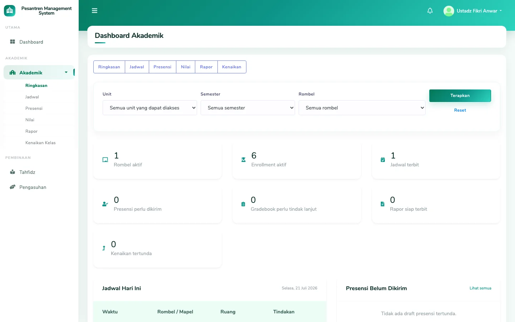Viewport: 515px width, 322px height.
Task: Click the Dashboard grid icon in the sidebar
Action: click(13, 42)
